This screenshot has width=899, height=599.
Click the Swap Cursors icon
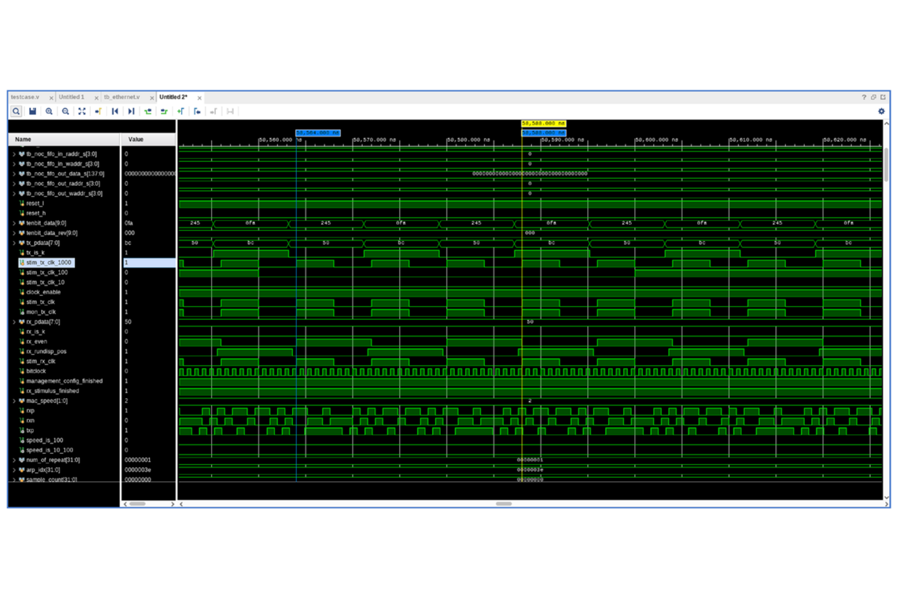(x=230, y=111)
